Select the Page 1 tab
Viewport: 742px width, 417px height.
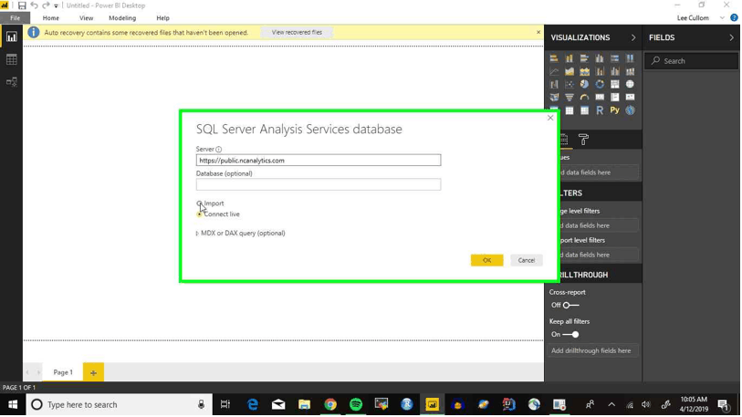63,372
